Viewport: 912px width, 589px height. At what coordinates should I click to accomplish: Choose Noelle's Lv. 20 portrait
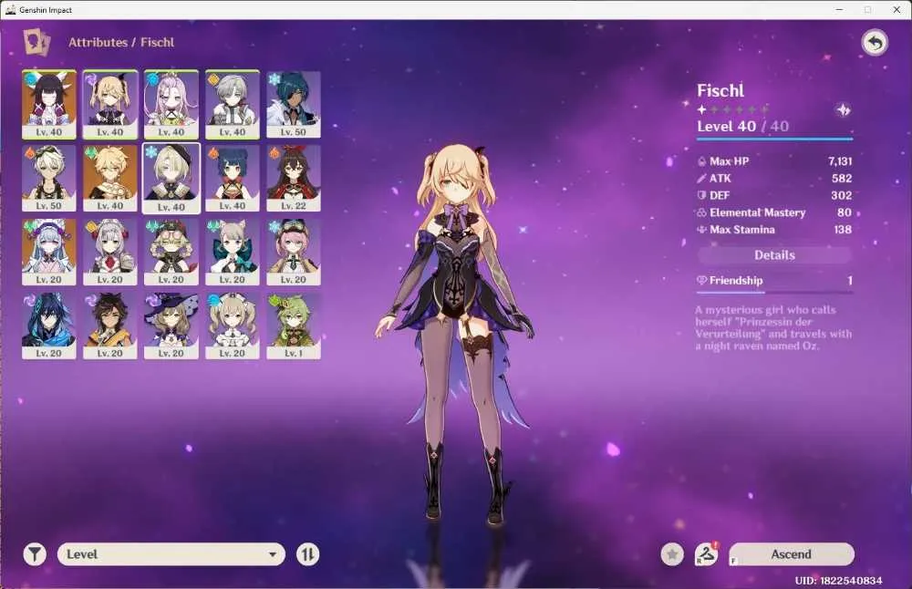pyautogui.click(x=110, y=253)
